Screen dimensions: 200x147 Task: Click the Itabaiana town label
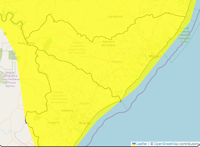(67, 110)
